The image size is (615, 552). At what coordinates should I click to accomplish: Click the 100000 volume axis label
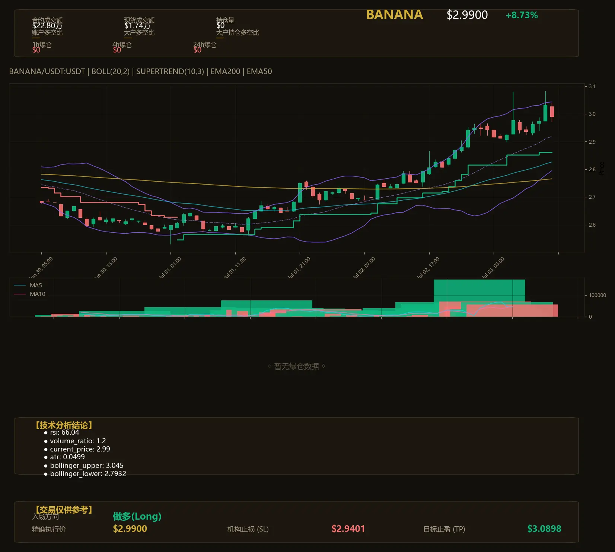tap(598, 295)
